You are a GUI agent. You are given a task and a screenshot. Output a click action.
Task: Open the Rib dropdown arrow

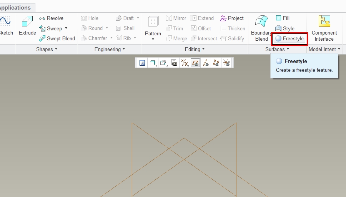click(x=135, y=38)
